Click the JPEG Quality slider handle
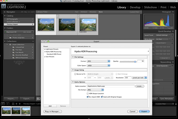This screenshot has height=119, width=178. click(x=135, y=61)
